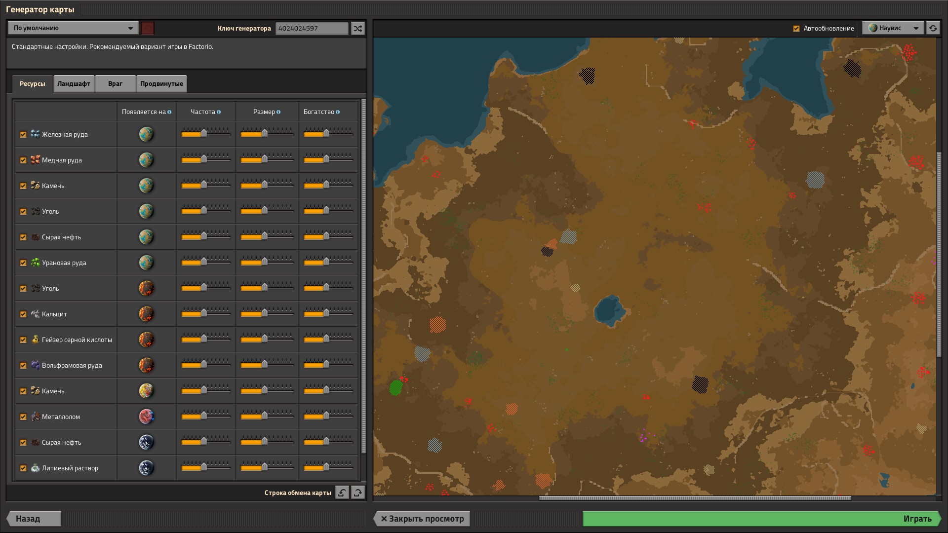Click the sulfuric acid geyser icon

tap(35, 339)
